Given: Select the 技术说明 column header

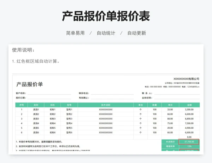Looking at the screenshot, I should click(x=106, y=105).
